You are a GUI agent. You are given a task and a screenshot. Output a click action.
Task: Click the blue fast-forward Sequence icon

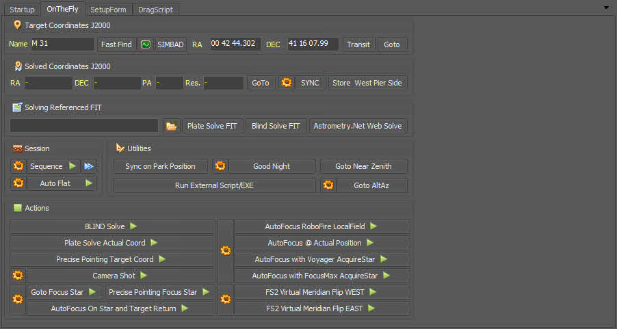tap(89, 166)
